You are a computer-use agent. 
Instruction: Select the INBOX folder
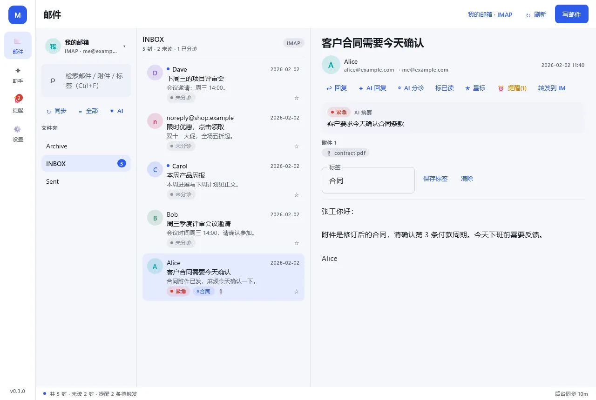[x=86, y=164]
